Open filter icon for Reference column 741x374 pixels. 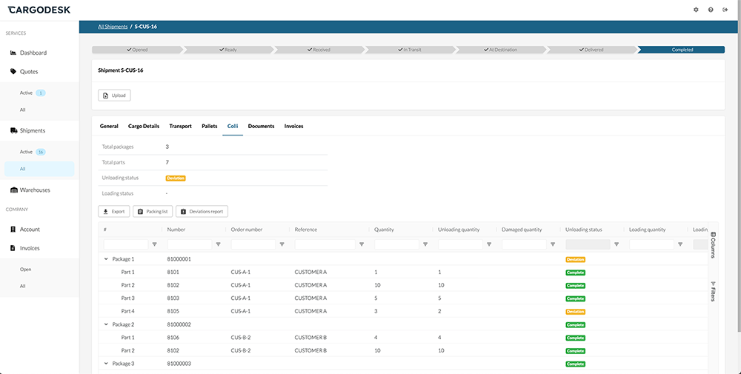[362, 244]
